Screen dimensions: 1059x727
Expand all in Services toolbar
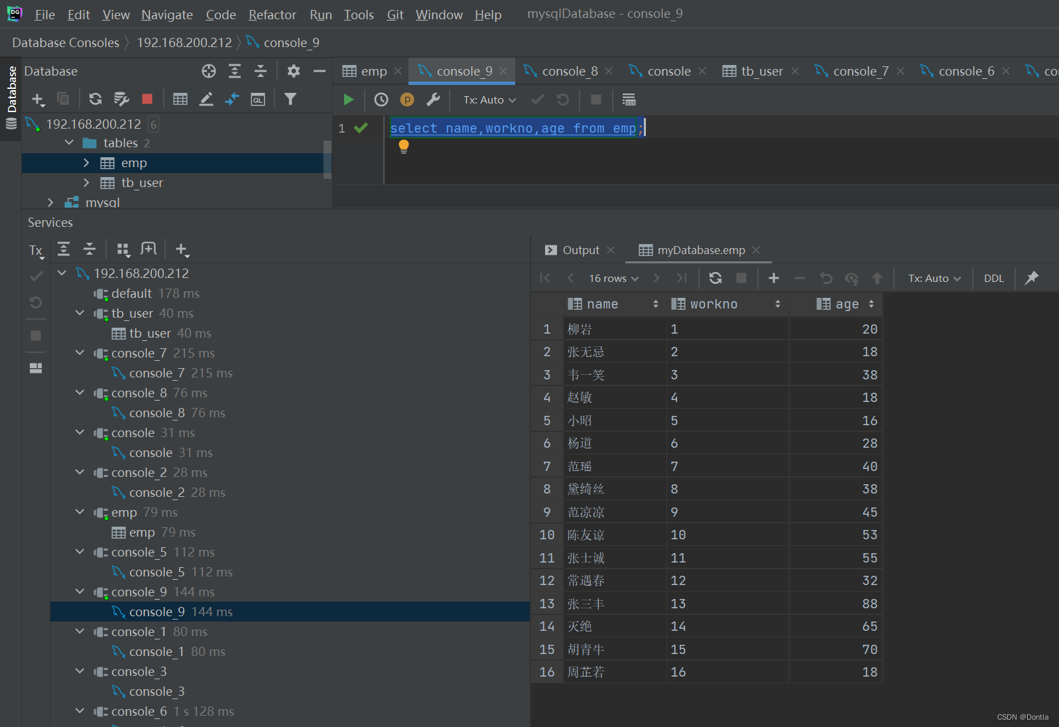pyautogui.click(x=64, y=249)
